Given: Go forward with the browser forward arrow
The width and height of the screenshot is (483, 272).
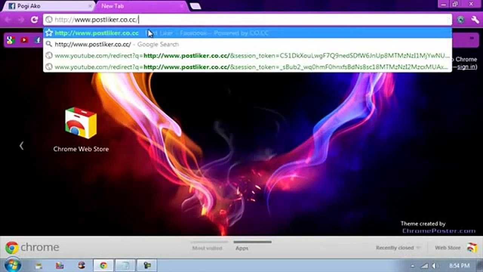Looking at the screenshot, I should (21, 19).
